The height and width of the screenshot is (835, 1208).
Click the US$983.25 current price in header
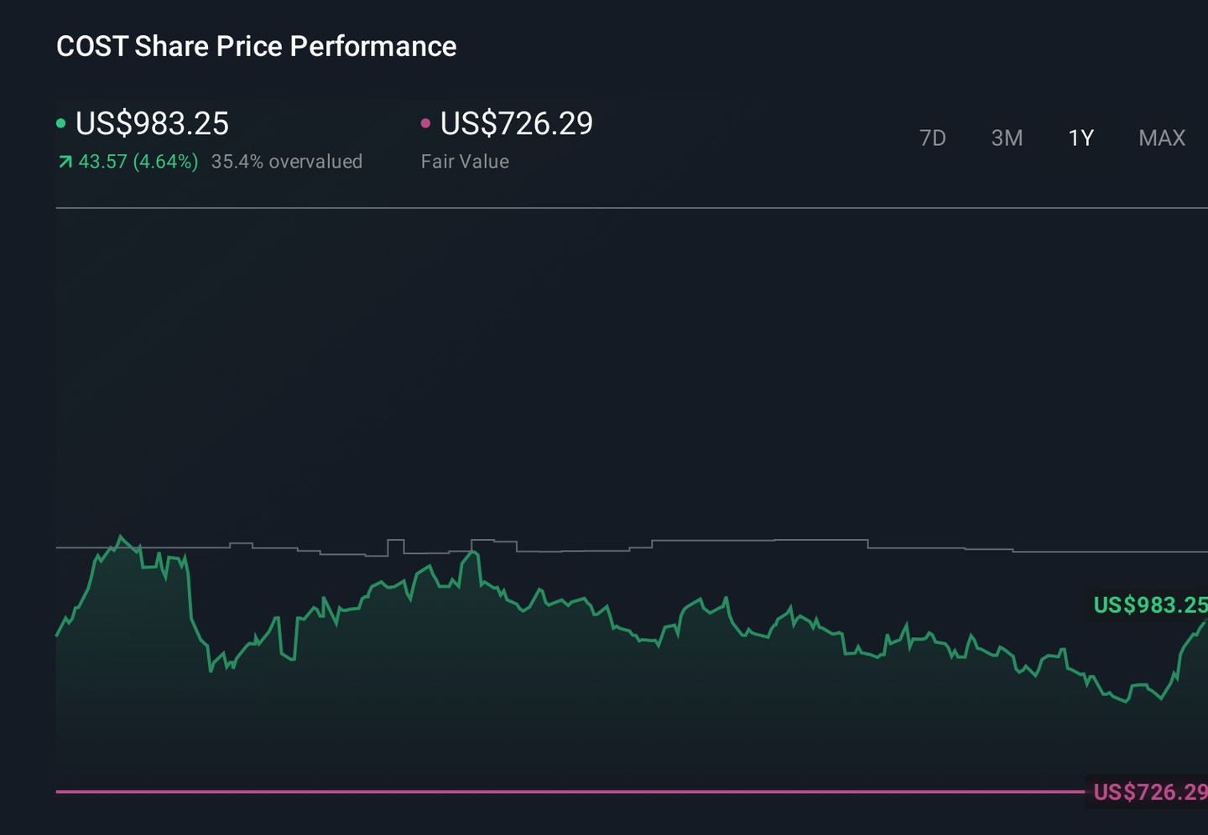[152, 124]
